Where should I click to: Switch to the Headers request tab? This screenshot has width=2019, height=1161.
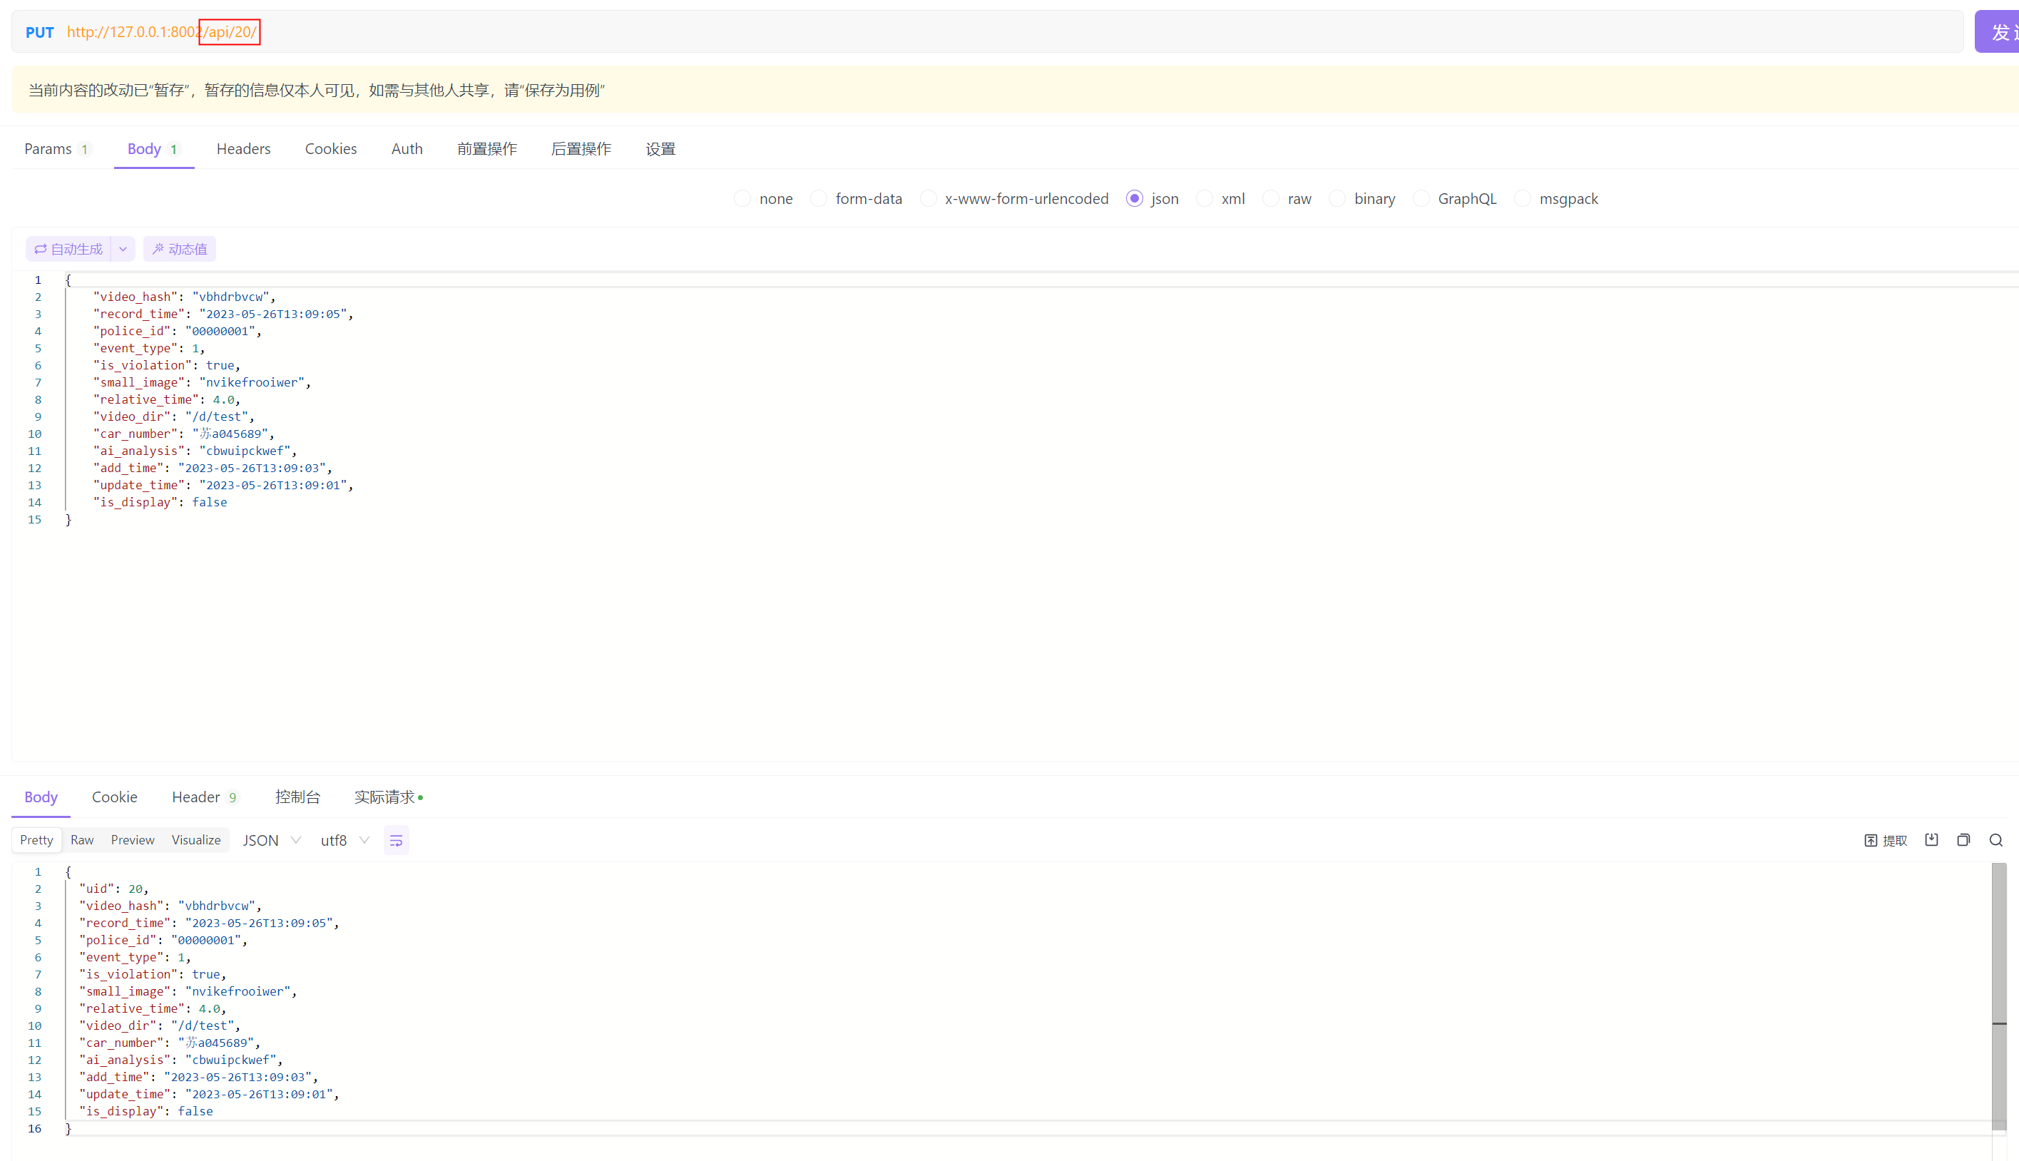243,149
